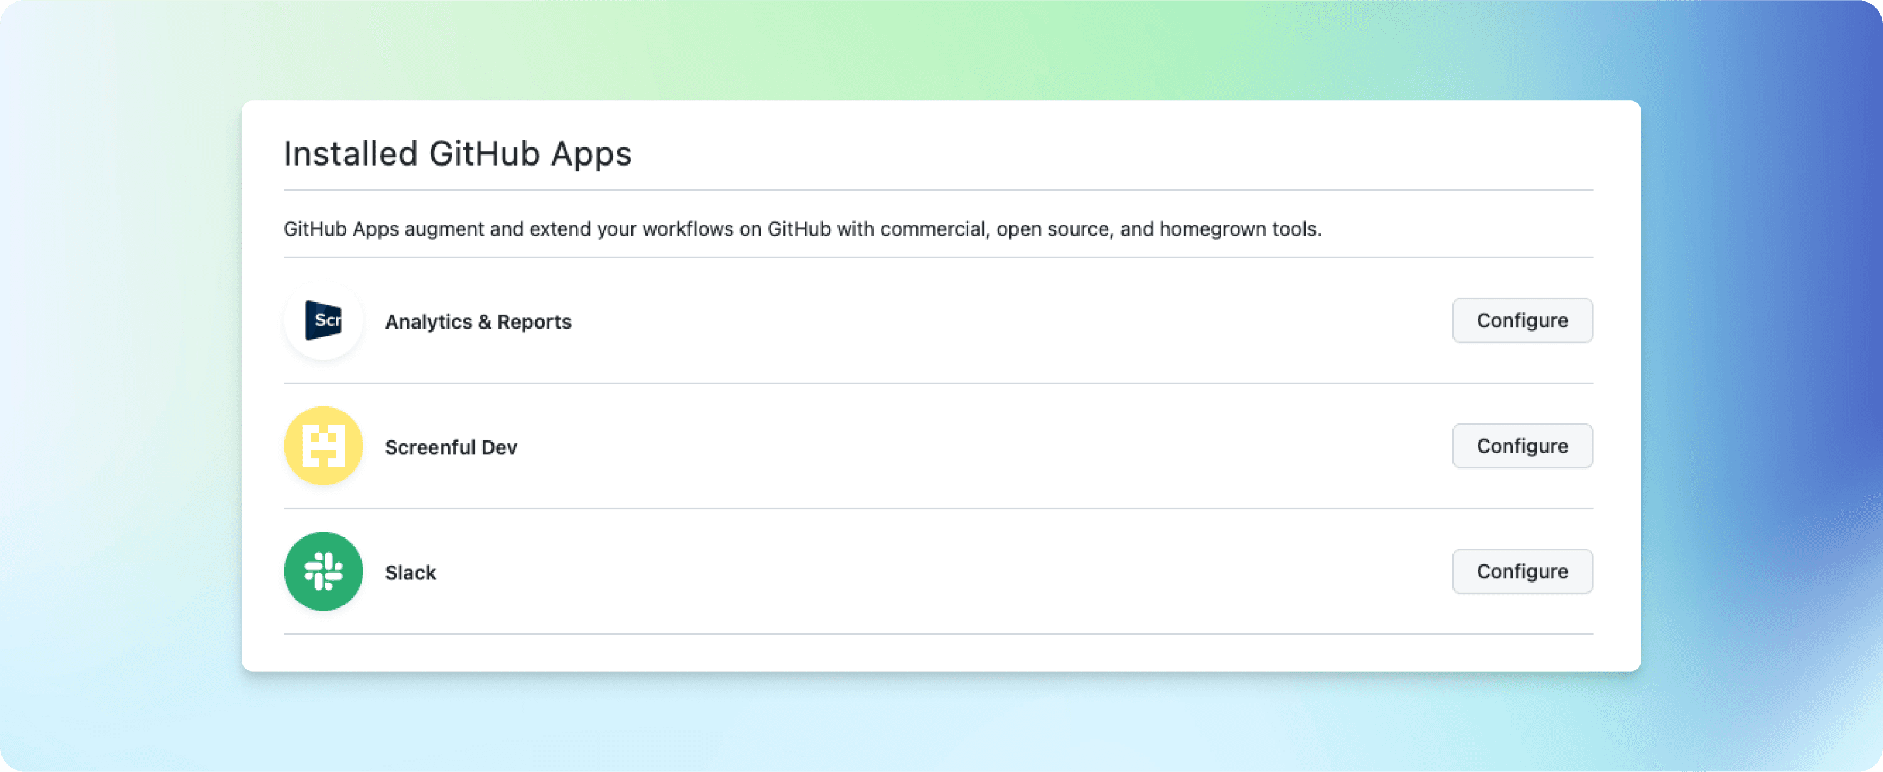Image resolution: width=1883 pixels, height=772 pixels.
Task: Configure the Analytics & Reports app
Action: point(1522,320)
